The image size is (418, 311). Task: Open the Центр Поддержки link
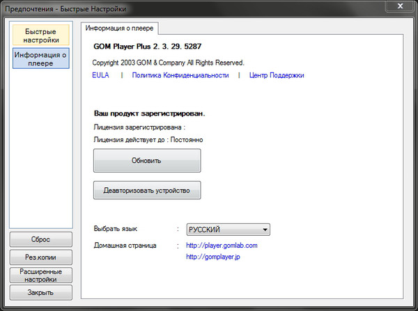point(277,75)
